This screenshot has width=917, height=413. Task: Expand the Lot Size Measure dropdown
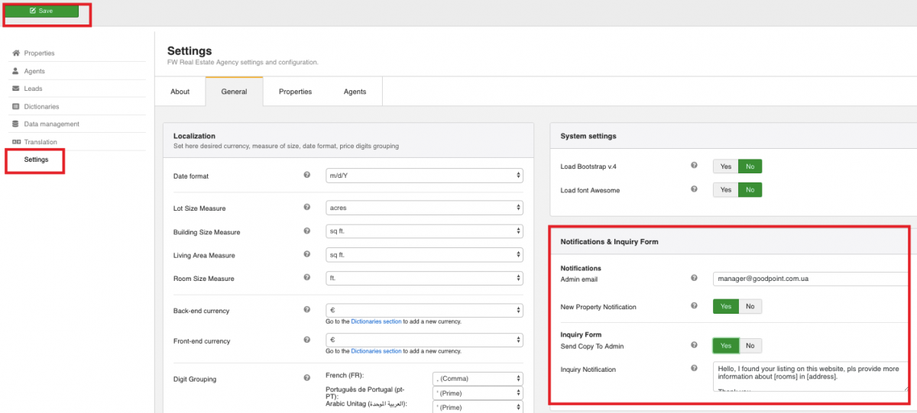424,208
